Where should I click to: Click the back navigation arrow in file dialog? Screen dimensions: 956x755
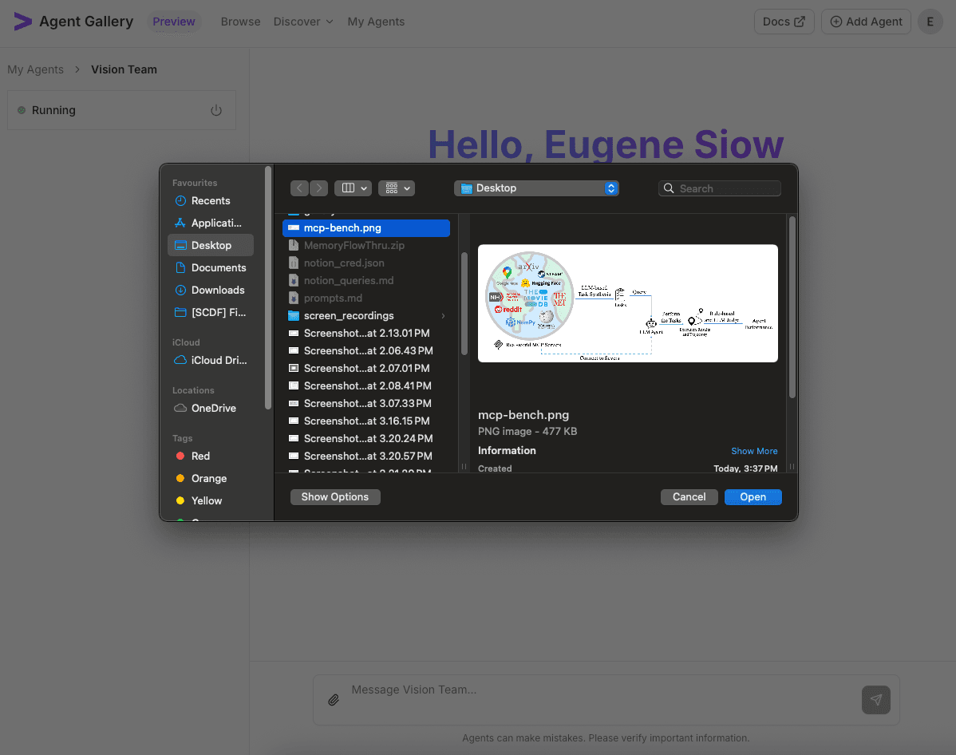pos(299,188)
